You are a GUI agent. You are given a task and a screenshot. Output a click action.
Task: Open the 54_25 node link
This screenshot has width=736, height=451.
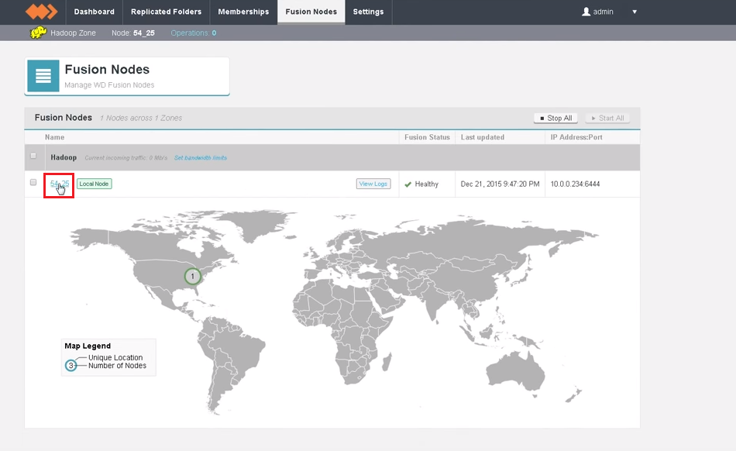(60, 184)
